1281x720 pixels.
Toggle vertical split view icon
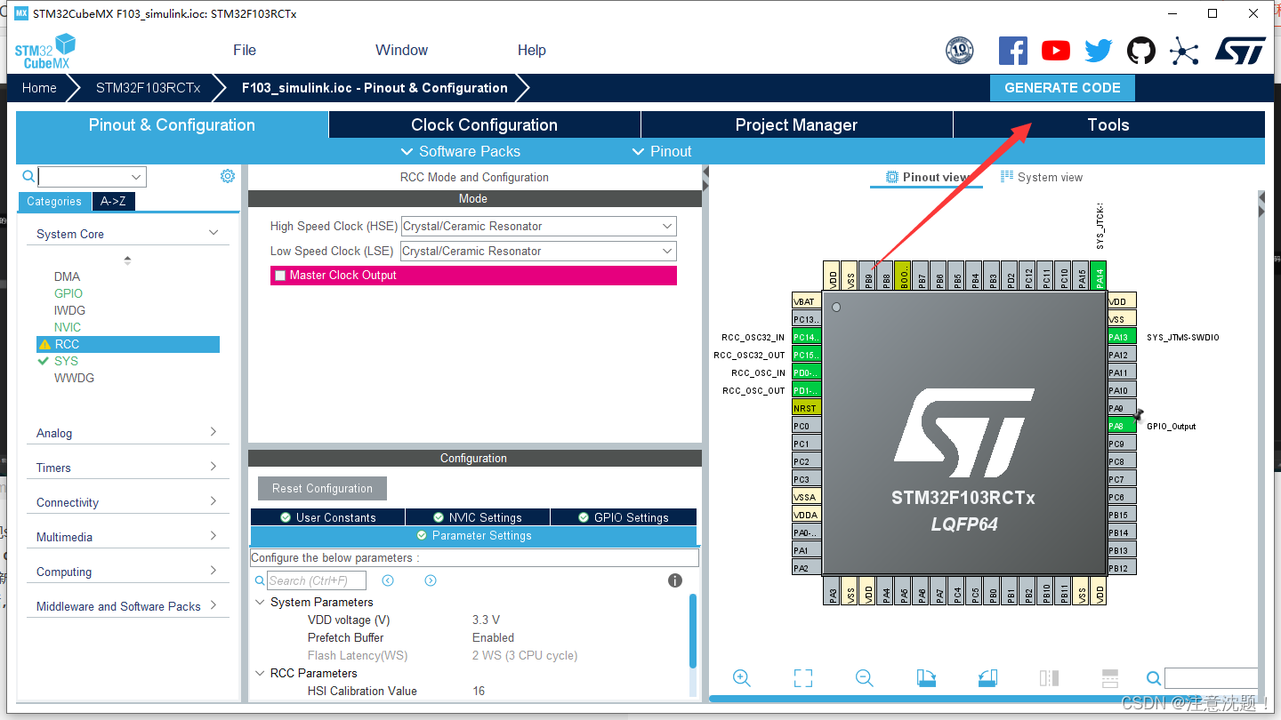click(1049, 678)
